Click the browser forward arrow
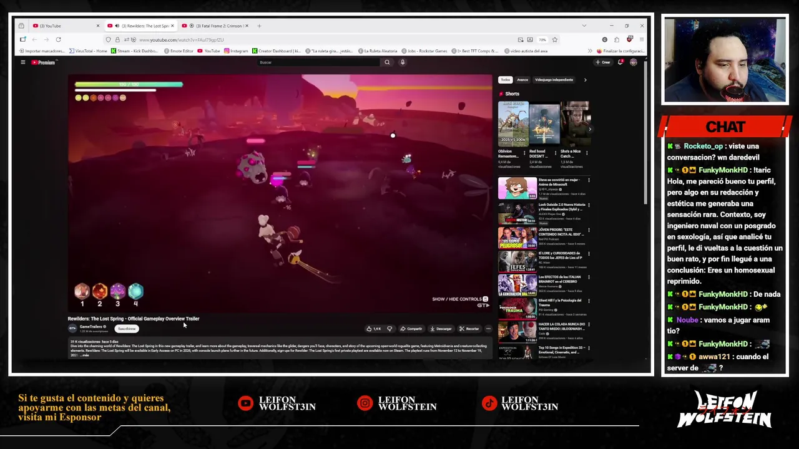The image size is (799, 449). pos(47,39)
